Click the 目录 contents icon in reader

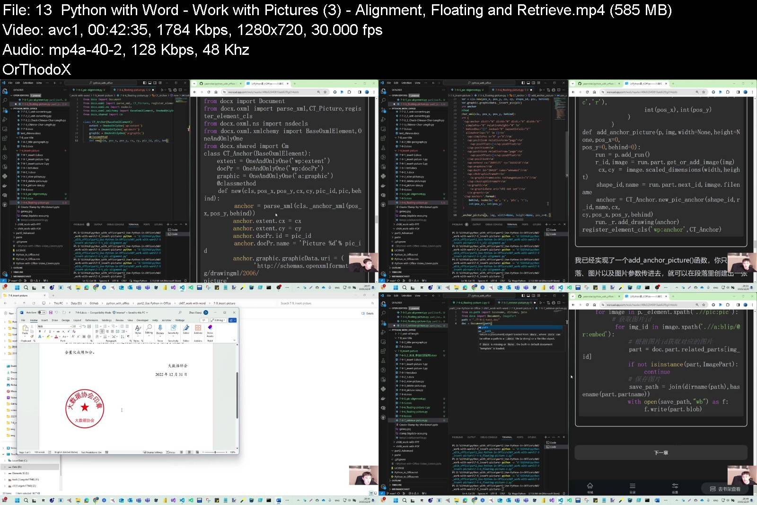point(633,488)
